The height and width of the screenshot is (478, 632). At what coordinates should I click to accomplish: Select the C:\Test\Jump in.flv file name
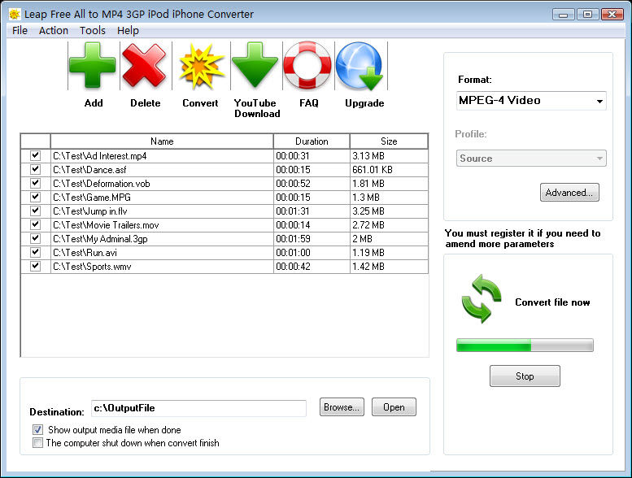coord(90,211)
